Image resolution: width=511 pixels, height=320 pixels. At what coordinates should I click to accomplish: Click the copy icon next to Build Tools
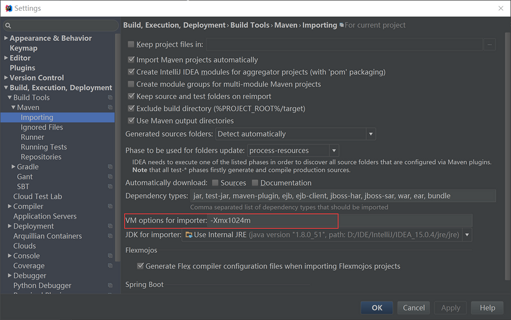coord(110,98)
